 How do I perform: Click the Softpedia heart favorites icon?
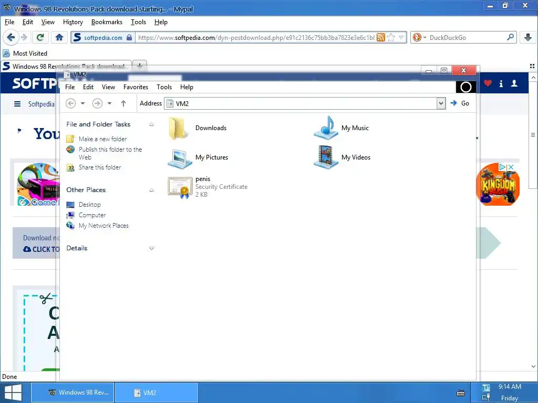[x=488, y=83]
